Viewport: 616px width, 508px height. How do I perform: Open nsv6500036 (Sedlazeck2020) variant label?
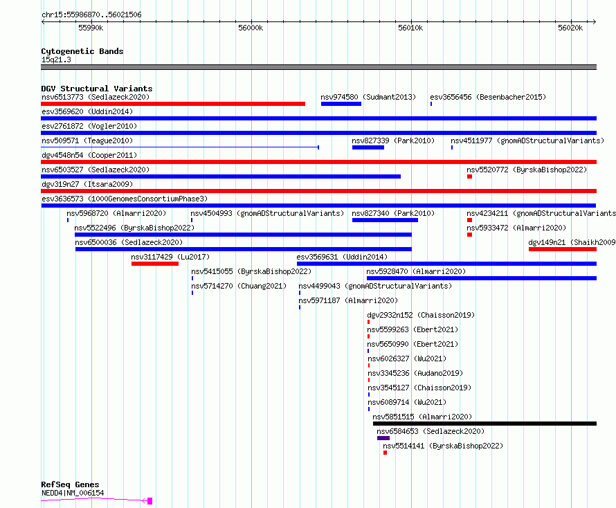(x=129, y=242)
